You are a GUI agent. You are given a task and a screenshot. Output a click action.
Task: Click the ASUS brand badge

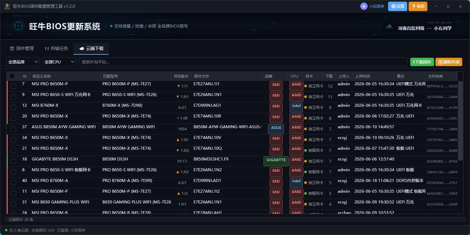tap(276, 129)
